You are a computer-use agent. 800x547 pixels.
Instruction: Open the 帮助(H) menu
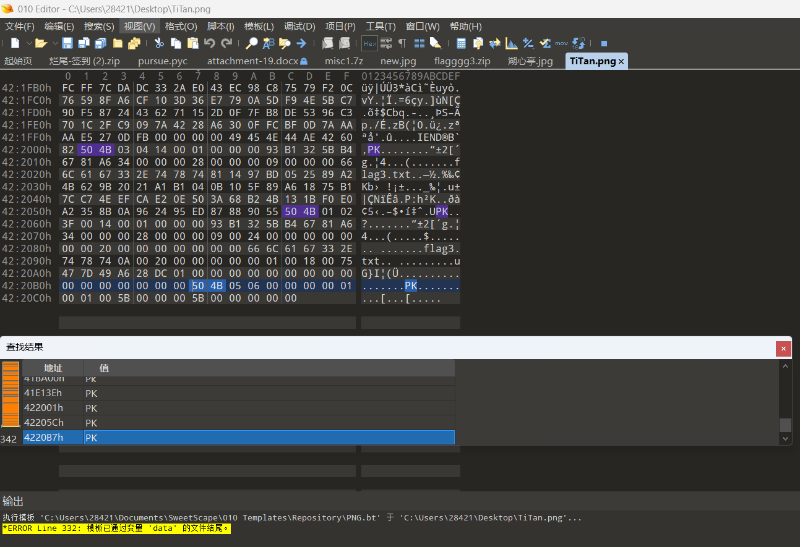click(466, 27)
